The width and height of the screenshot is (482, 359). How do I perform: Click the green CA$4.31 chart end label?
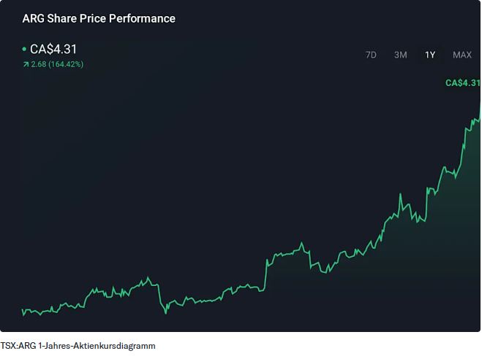462,83
